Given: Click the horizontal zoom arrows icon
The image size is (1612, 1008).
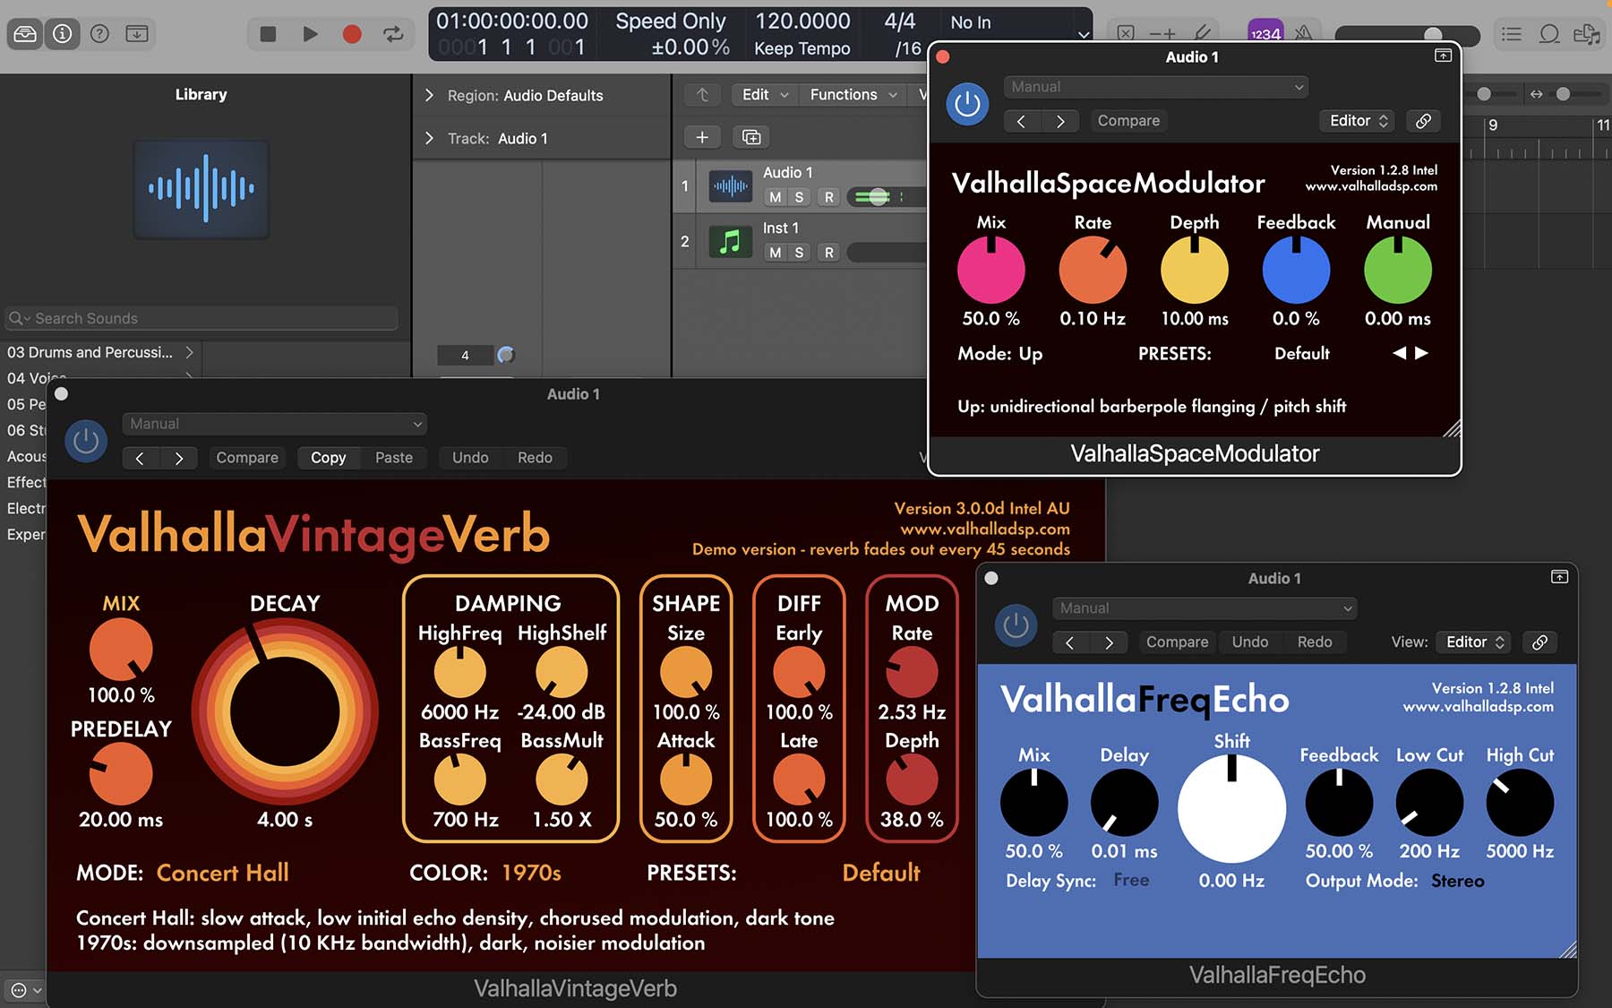Looking at the screenshot, I should [x=1537, y=94].
